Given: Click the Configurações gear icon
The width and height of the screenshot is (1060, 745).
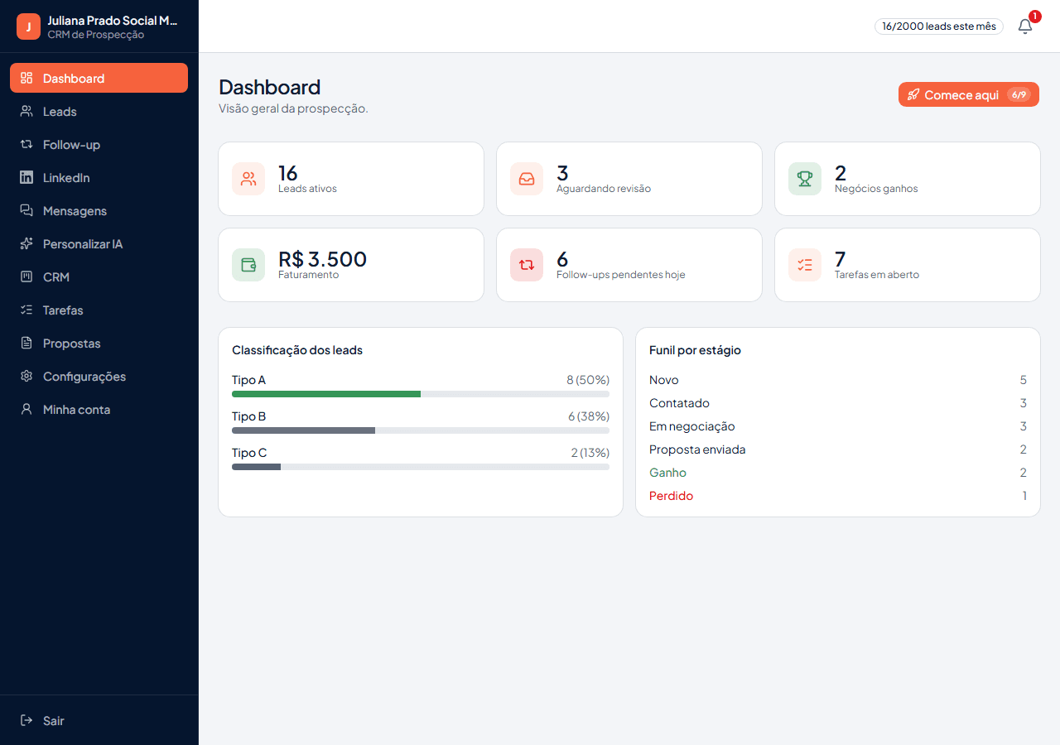Looking at the screenshot, I should [26, 377].
